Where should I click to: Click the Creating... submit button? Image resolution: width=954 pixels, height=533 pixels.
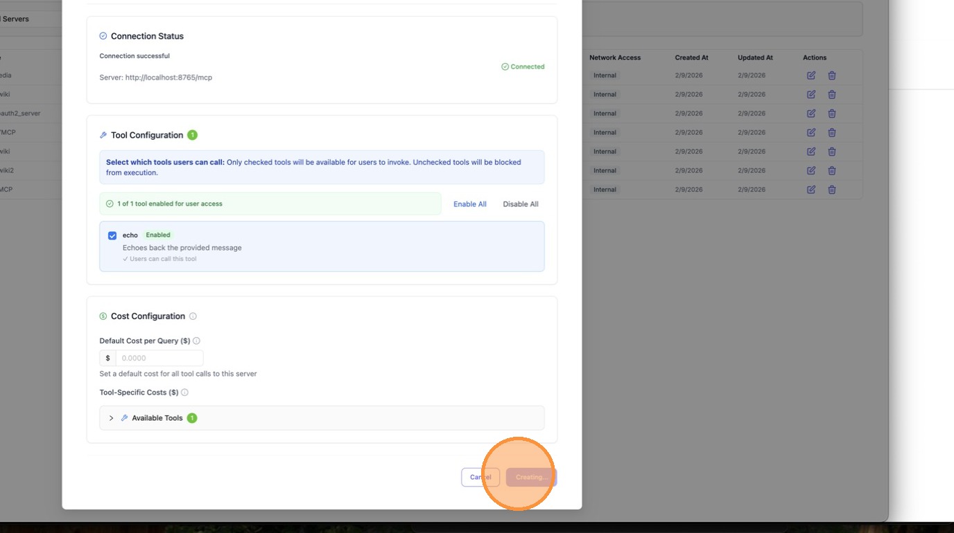pyautogui.click(x=531, y=477)
